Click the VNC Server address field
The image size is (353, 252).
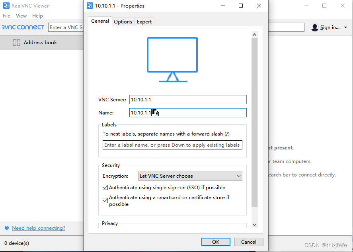click(x=188, y=100)
